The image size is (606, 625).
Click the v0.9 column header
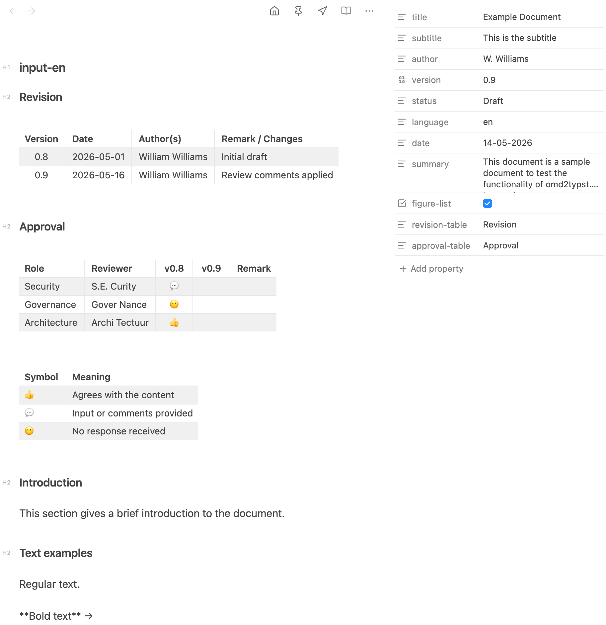pyautogui.click(x=211, y=268)
